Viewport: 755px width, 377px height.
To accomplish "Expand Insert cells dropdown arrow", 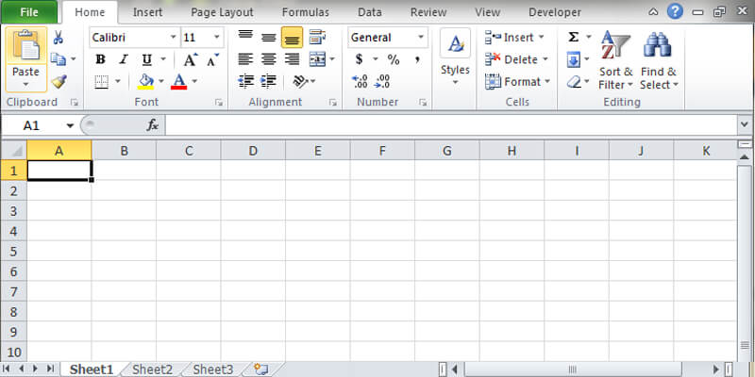I will 541,37.
